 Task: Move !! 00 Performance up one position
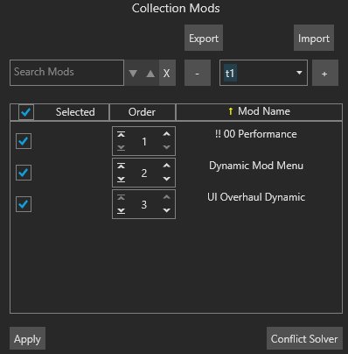coord(166,134)
